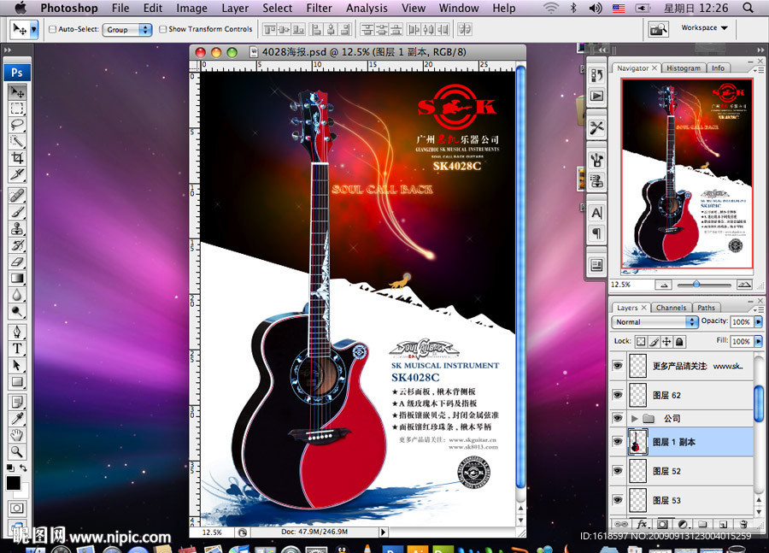
Task: Select the Magic Wand tool
Action: 17,141
